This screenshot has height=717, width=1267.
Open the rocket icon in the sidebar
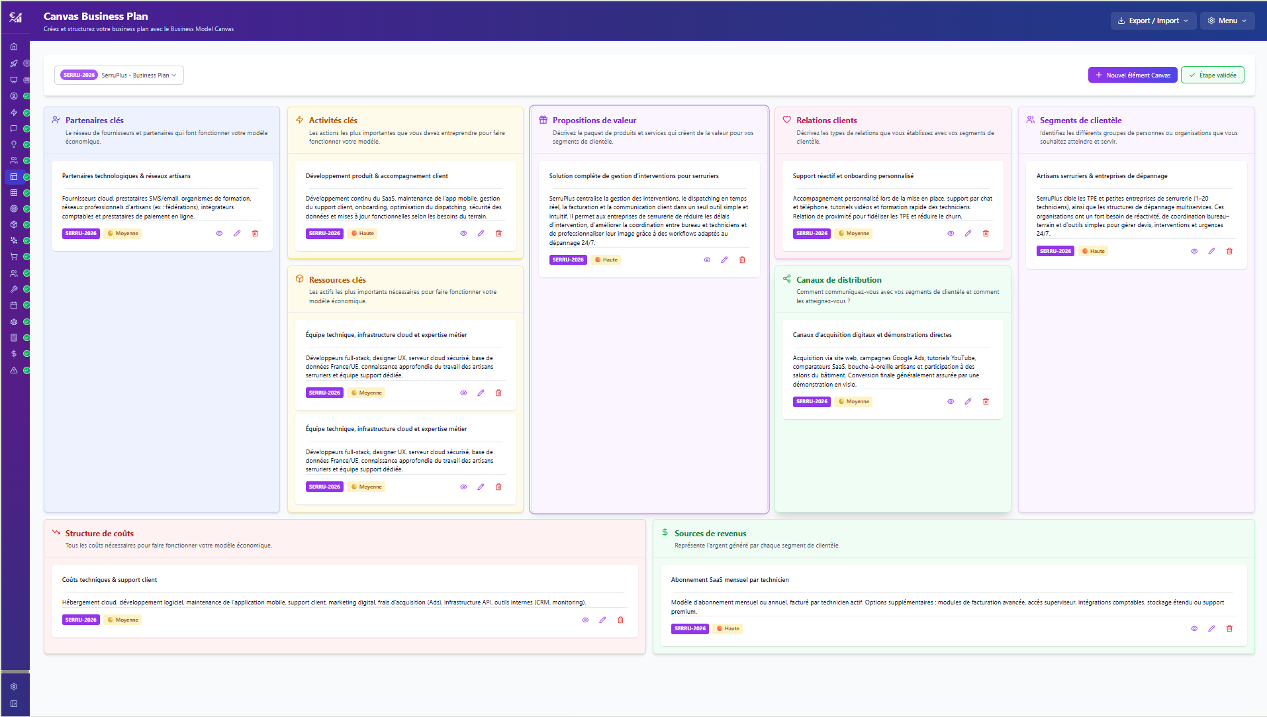(x=14, y=64)
